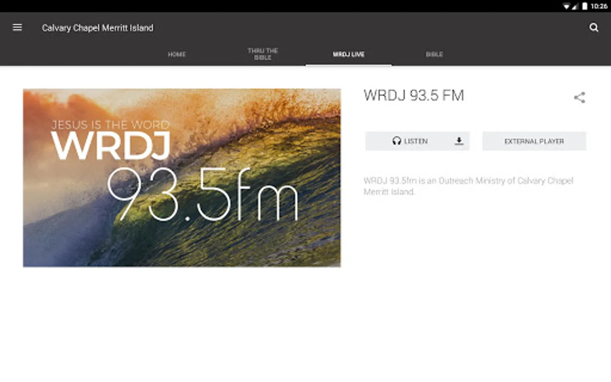Share the WRDJ 93.5 FM station
The width and height of the screenshot is (611, 382).
[580, 98]
